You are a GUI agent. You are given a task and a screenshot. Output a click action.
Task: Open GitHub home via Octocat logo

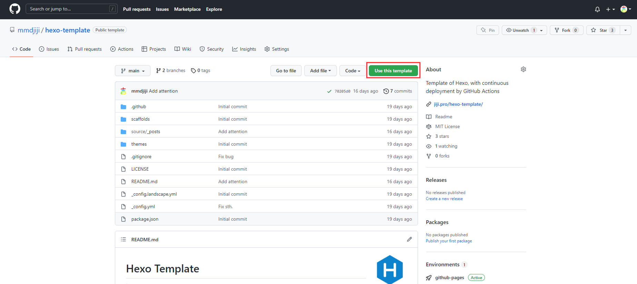(x=14, y=9)
